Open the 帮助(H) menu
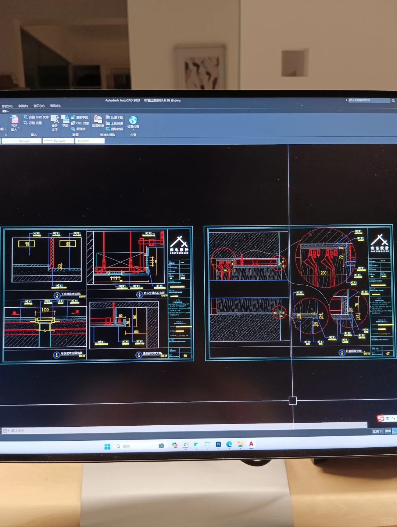The width and height of the screenshot is (397, 527). point(55,106)
